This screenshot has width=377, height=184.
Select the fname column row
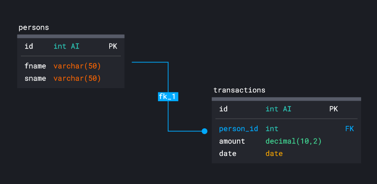[71, 66]
